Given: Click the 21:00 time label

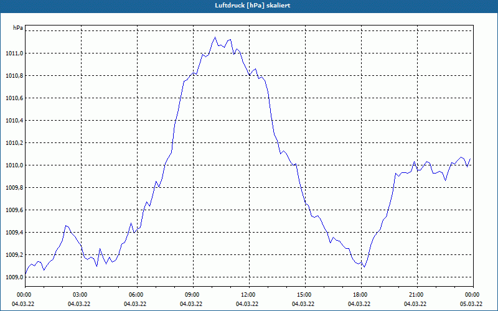Looking at the screenshot, I should [x=417, y=295].
